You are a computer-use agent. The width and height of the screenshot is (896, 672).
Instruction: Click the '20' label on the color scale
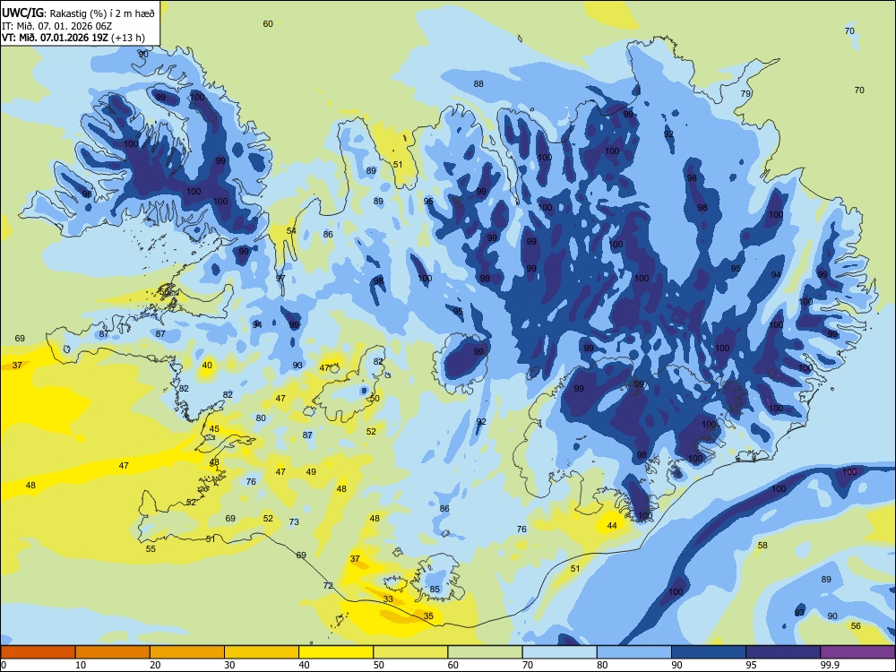(x=155, y=665)
